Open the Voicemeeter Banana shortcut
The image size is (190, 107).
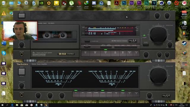coord(184,15)
